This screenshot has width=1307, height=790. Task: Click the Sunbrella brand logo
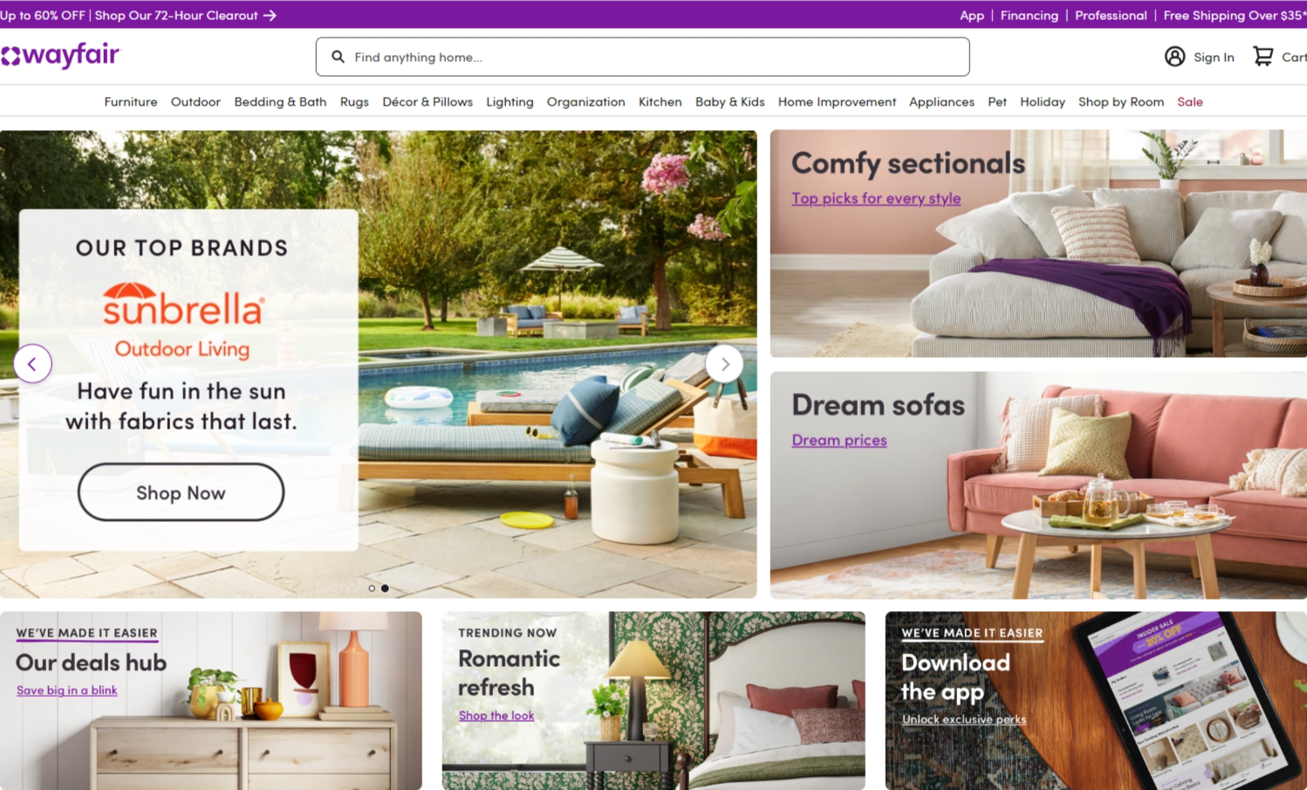(x=183, y=305)
